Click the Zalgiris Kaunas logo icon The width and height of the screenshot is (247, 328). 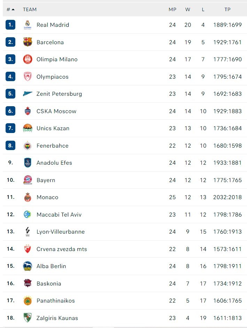coord(28,318)
